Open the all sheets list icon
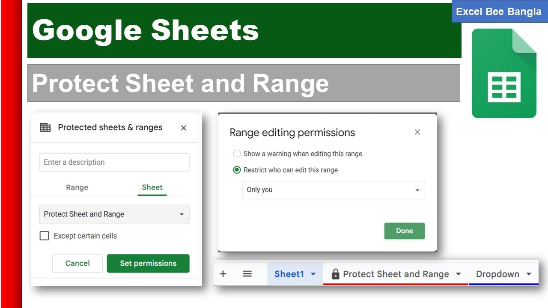Image resolution: width=548 pixels, height=308 pixels. click(247, 274)
